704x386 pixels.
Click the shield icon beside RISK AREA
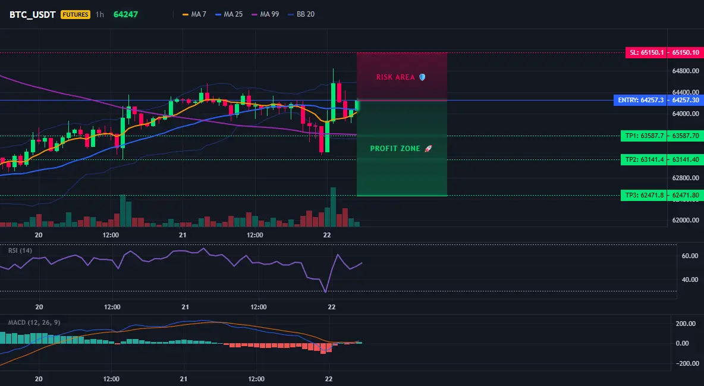(422, 77)
